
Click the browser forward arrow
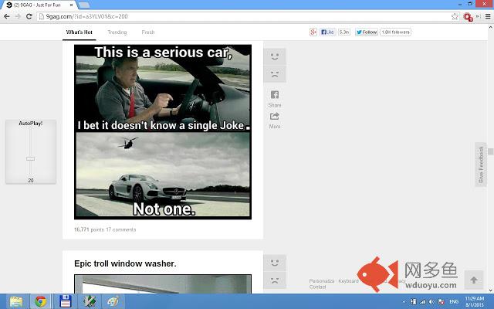[18, 16]
